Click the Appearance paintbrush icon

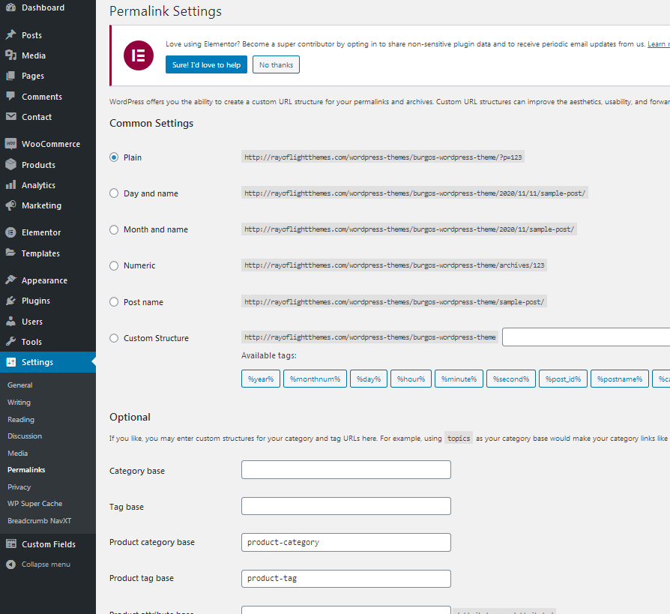(x=10, y=280)
